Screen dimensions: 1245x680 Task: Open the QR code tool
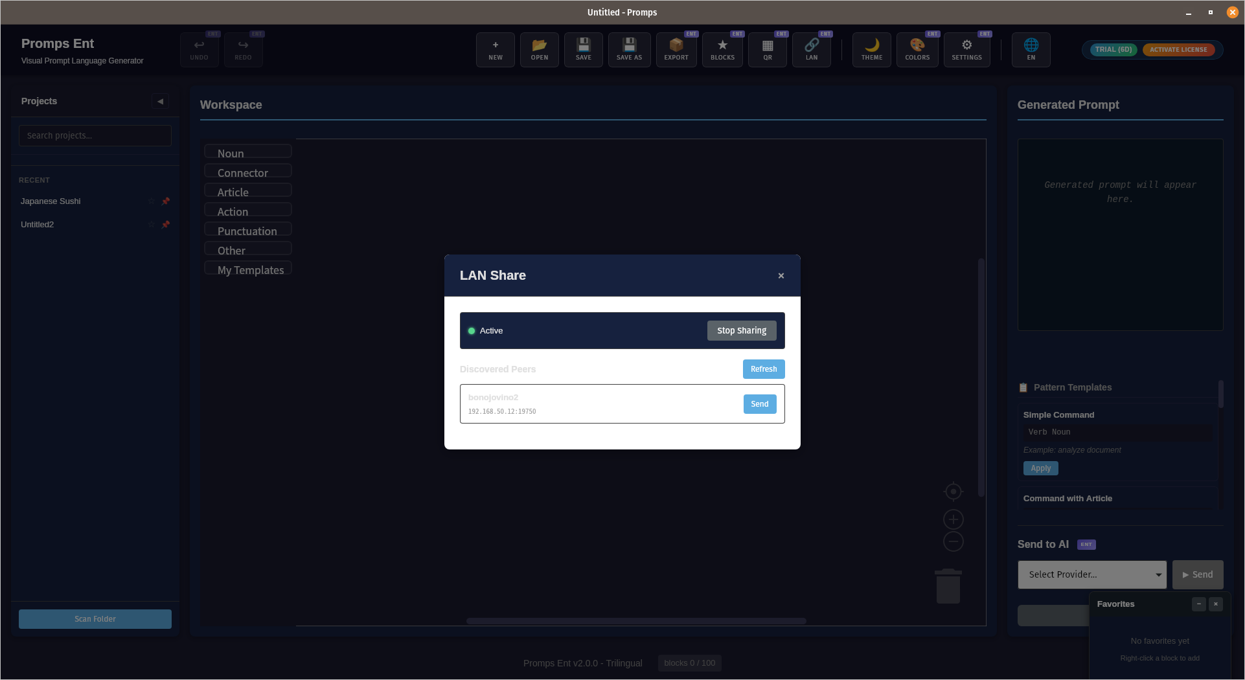click(x=768, y=50)
